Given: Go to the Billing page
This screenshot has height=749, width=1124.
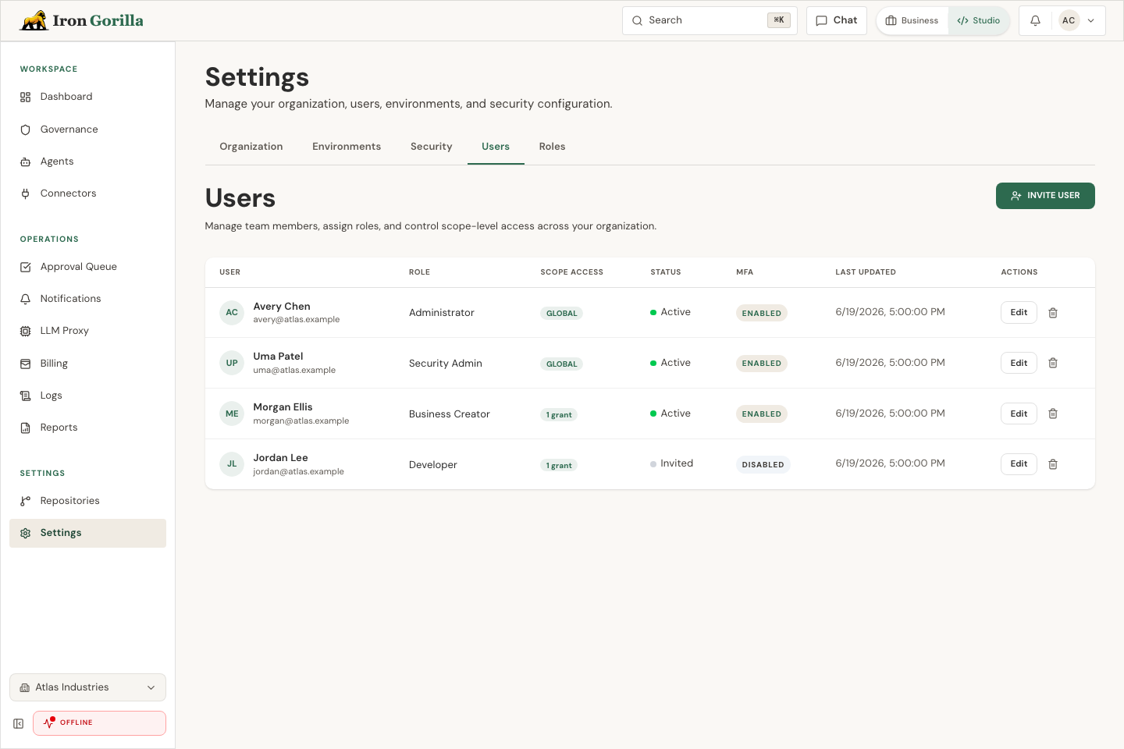Looking at the screenshot, I should click(87, 364).
